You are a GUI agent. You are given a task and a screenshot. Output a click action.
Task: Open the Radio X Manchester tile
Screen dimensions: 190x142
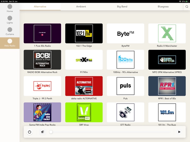[167, 33]
